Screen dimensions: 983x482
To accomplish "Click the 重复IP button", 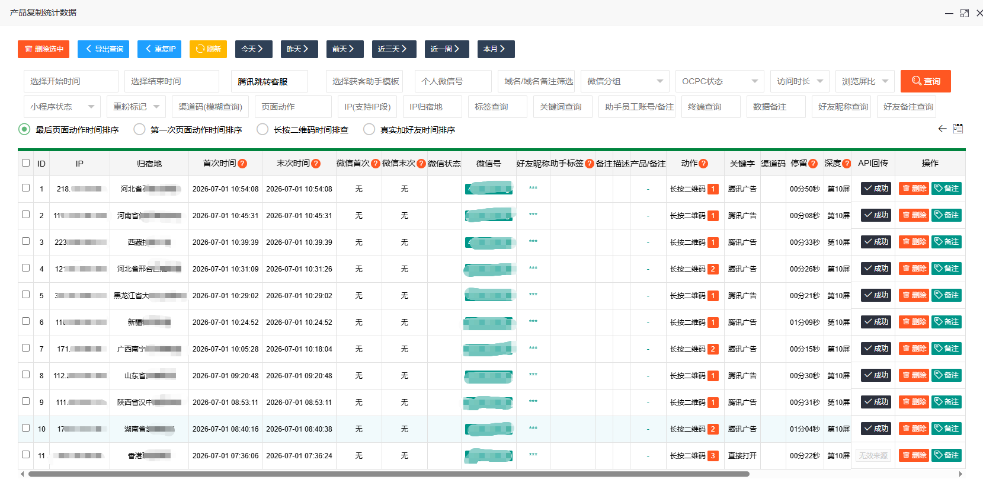I will click(159, 49).
